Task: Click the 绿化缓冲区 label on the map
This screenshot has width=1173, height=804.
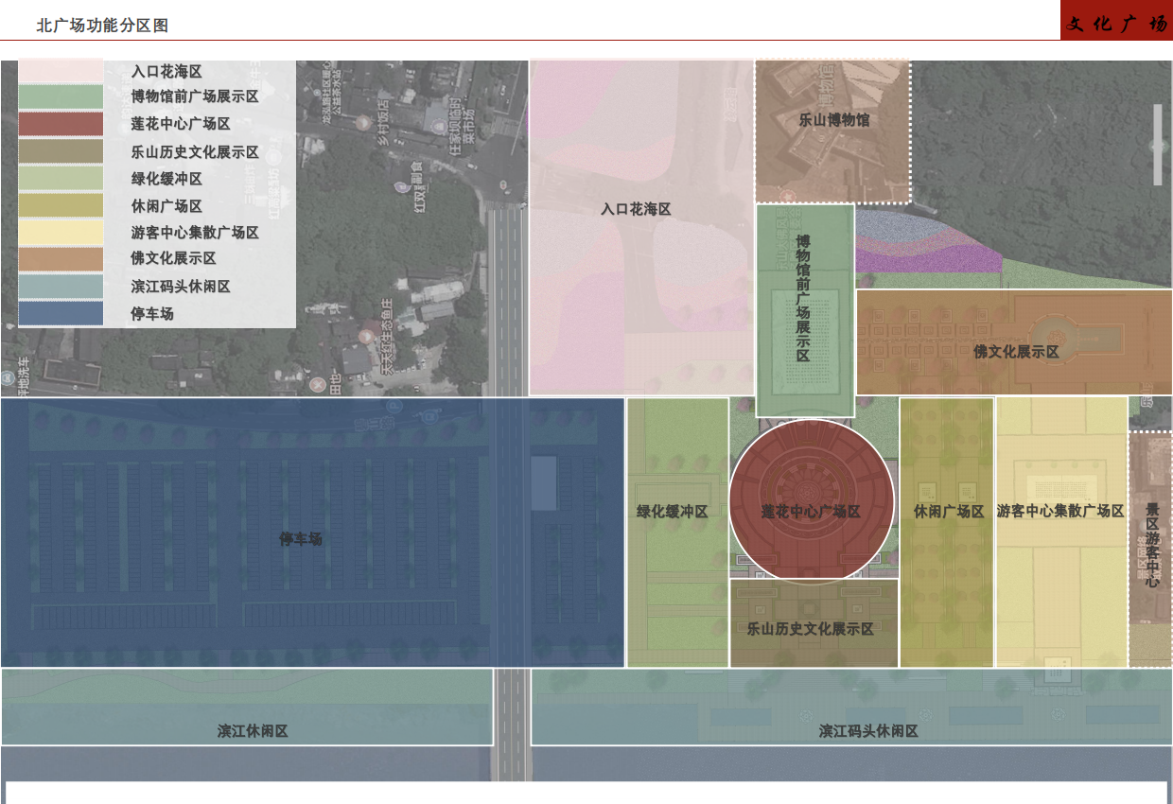Action: [673, 512]
